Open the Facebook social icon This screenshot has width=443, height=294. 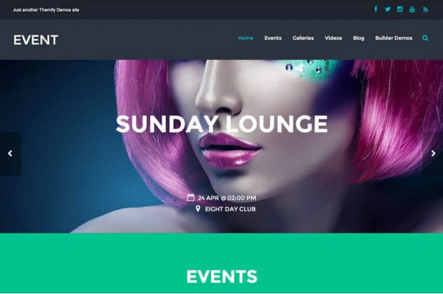[376, 9]
